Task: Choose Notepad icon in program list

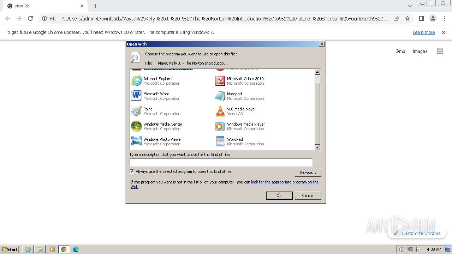Action: [220, 96]
